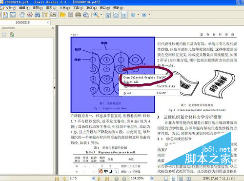Go to the last page
The height and width of the screenshot is (181, 244).
pyautogui.click(x=107, y=179)
